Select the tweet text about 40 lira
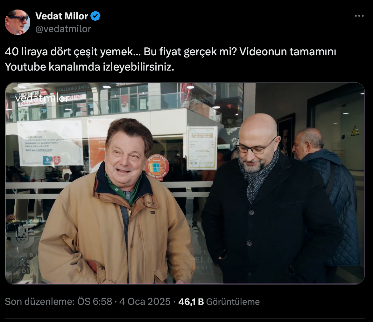 click(170, 59)
